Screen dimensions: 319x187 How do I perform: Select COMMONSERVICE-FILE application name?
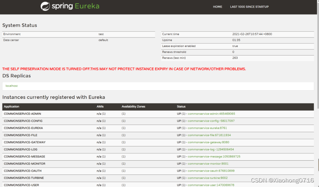click(20, 135)
